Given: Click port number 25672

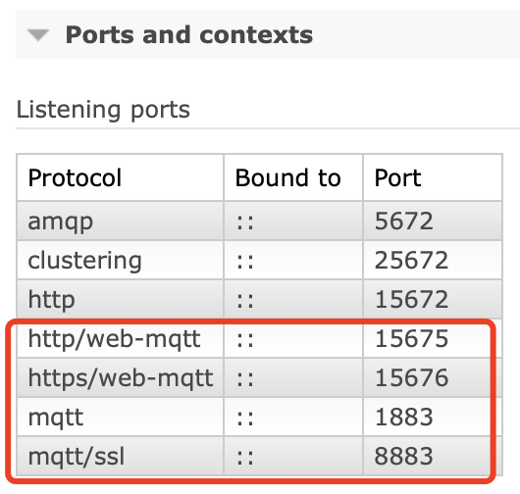Looking at the screenshot, I should [411, 260].
